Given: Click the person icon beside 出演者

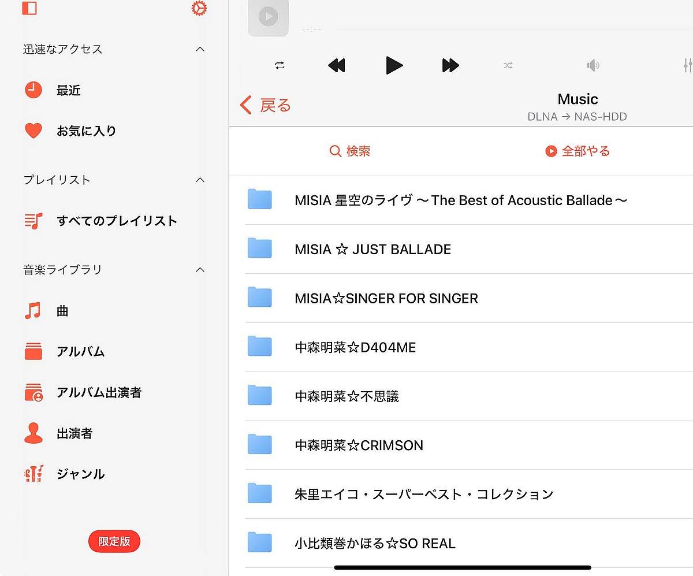Looking at the screenshot, I should [x=33, y=433].
